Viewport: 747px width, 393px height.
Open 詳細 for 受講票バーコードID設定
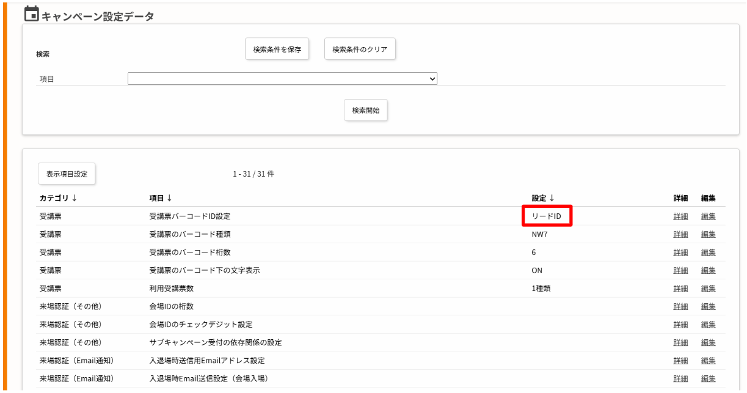tap(680, 216)
